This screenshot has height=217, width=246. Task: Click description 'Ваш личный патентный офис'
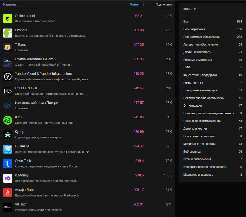point(35,21)
